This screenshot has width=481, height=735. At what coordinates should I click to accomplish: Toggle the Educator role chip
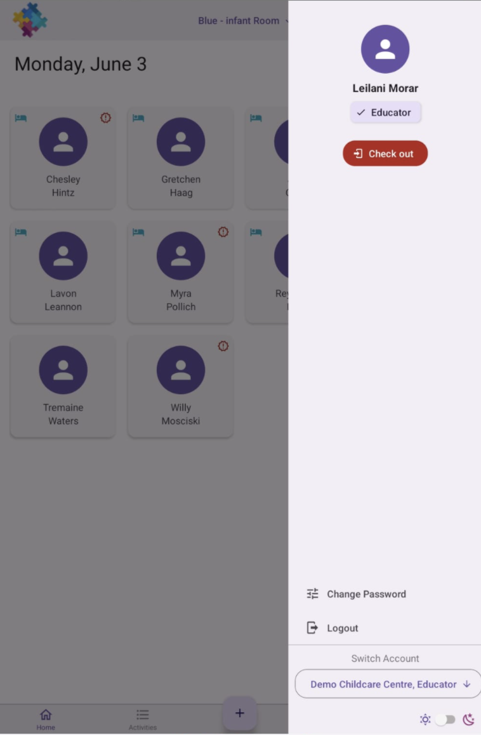385,112
